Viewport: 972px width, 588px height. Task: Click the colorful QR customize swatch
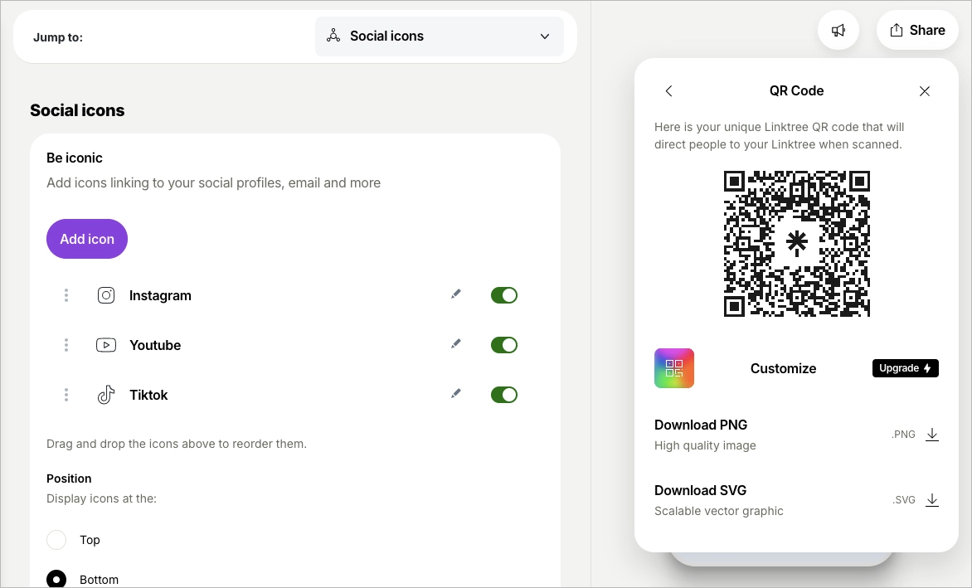(x=673, y=367)
